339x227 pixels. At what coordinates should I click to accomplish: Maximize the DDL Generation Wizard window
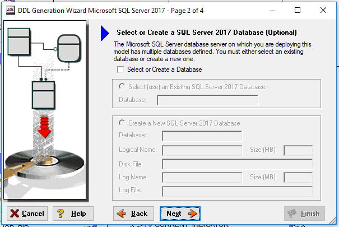click(x=298, y=10)
